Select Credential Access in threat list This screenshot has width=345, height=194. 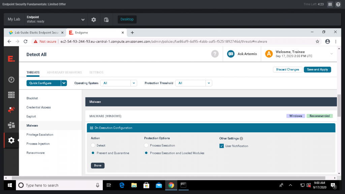point(38,107)
